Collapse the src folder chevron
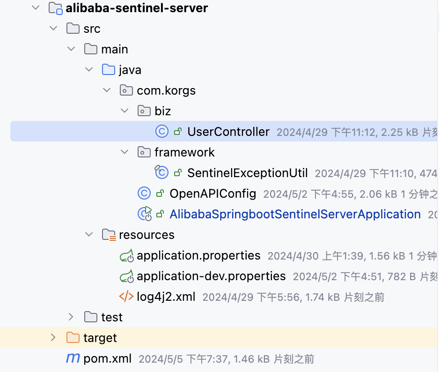Viewport: 440px width, 372px height. 53,28
